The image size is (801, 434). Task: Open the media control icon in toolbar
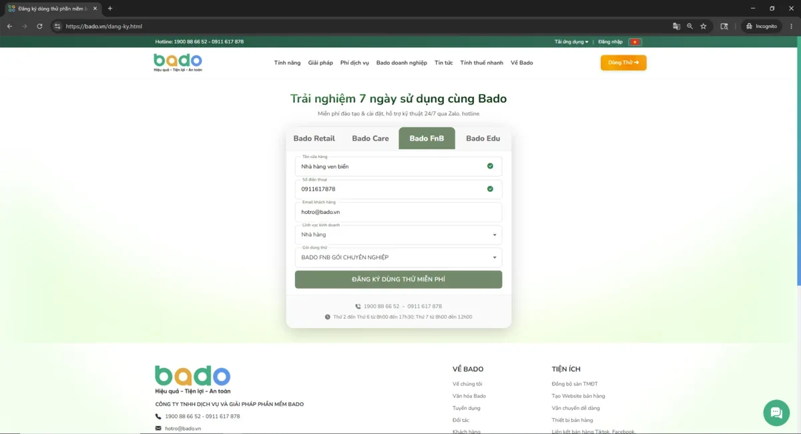click(724, 26)
